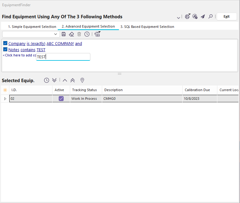Viewport: 240px width, 203px height.
Task: Click the location pin icon
Action: 82,80
